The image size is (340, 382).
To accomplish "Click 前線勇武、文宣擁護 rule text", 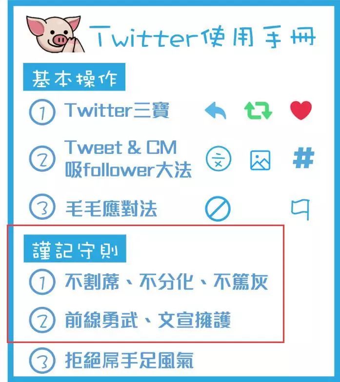I will [148, 320].
